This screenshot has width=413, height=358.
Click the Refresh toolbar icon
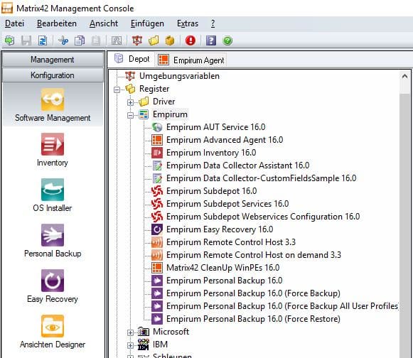point(43,40)
